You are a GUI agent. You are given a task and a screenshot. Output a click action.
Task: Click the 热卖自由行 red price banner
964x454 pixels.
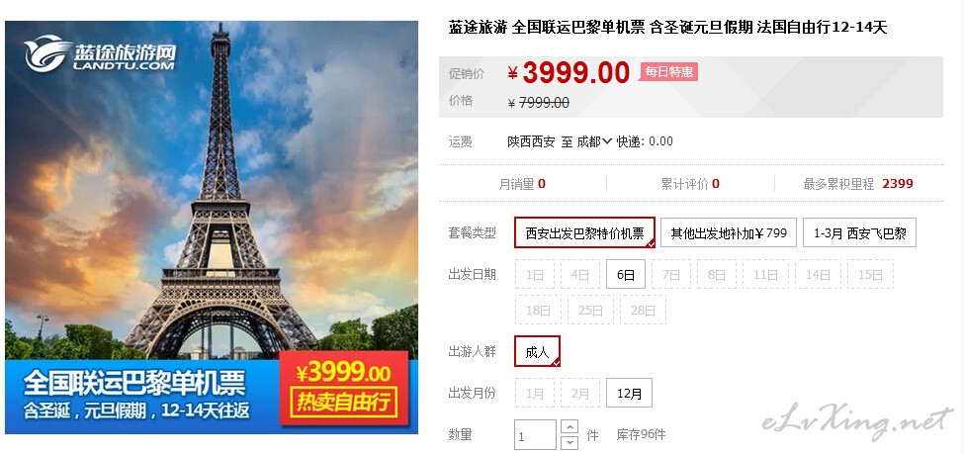click(344, 388)
